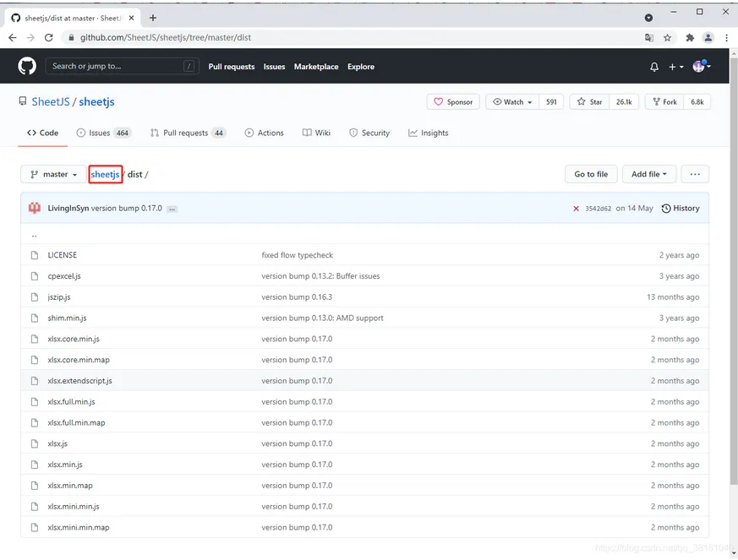Viewport: 738px width, 560px height.
Task: Open cpexcel.js file
Action: [64, 276]
